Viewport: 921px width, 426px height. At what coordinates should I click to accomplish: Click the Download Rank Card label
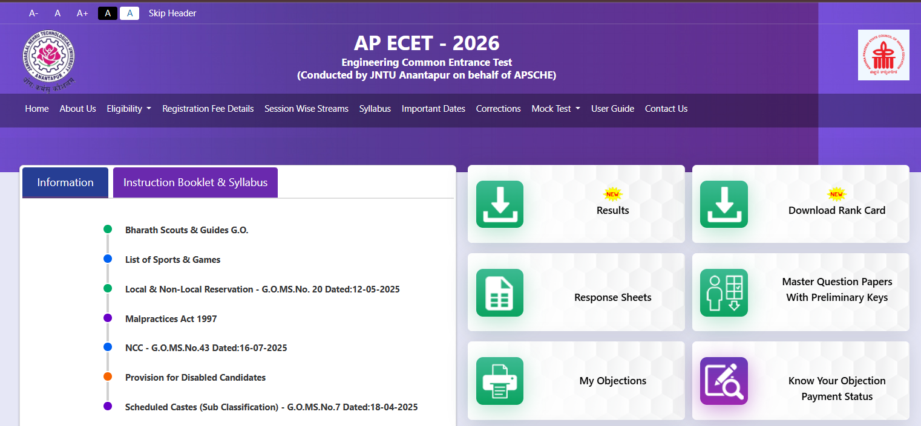coord(837,210)
